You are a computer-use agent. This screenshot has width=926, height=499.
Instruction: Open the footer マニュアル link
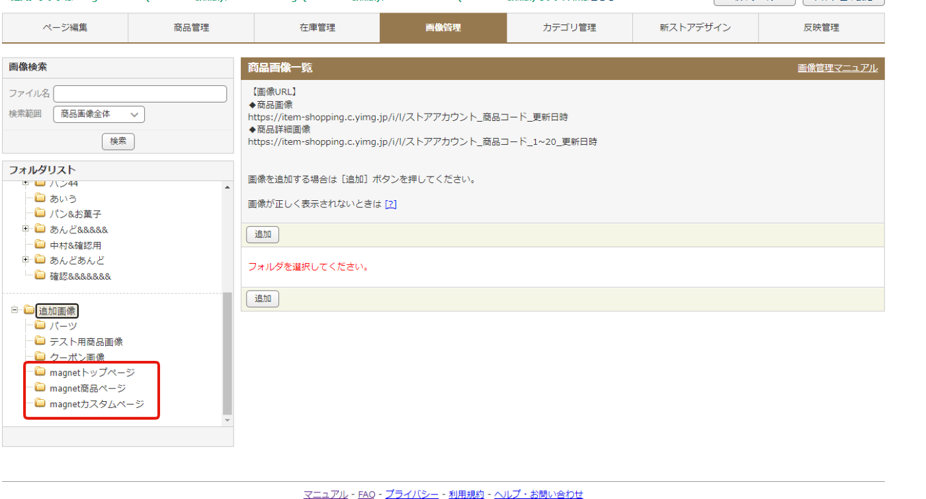pos(325,494)
